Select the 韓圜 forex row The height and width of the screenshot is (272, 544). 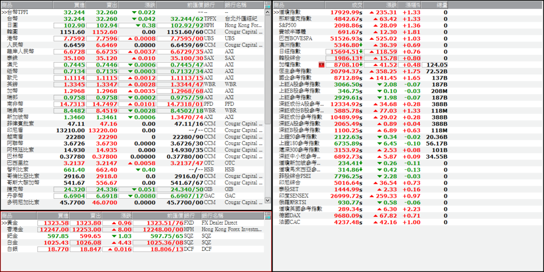coord(132,32)
